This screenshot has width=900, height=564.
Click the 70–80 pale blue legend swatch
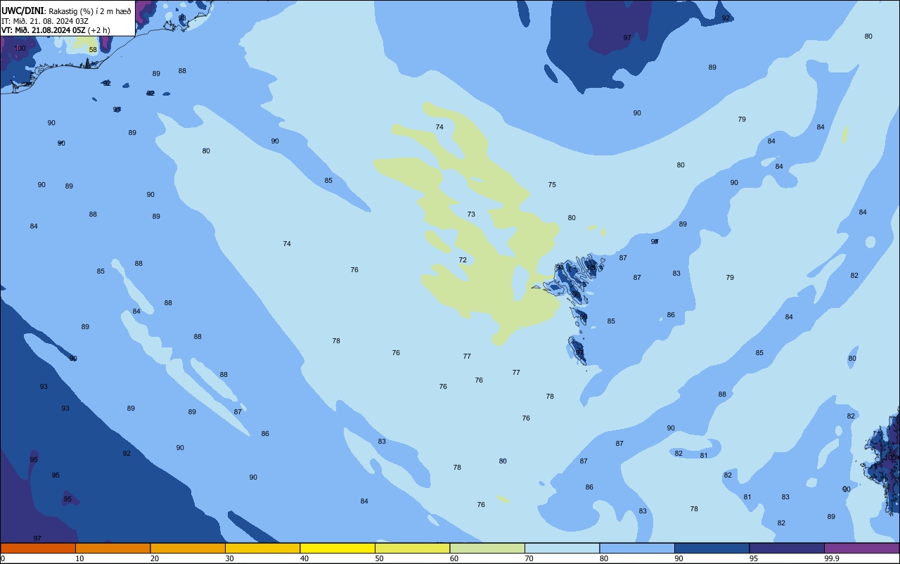562,548
